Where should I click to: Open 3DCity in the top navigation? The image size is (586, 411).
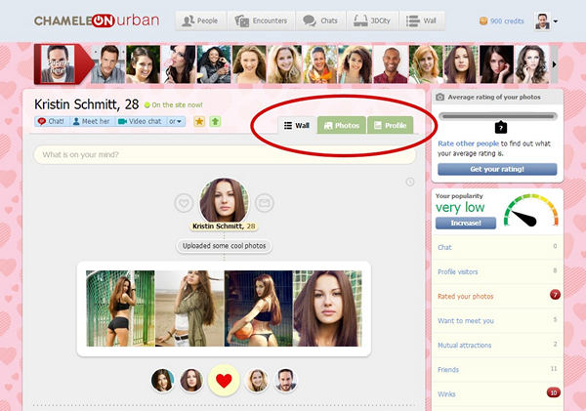(369, 21)
